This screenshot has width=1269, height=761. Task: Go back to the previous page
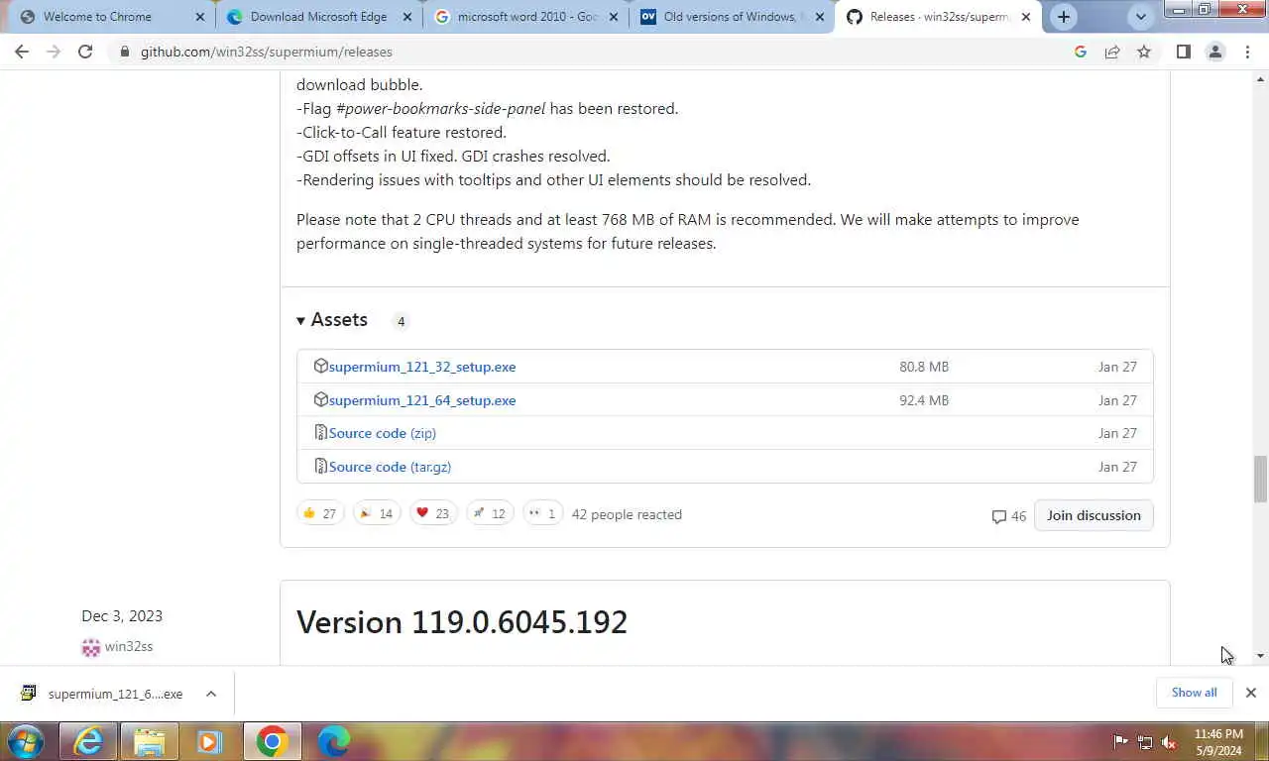[22, 52]
